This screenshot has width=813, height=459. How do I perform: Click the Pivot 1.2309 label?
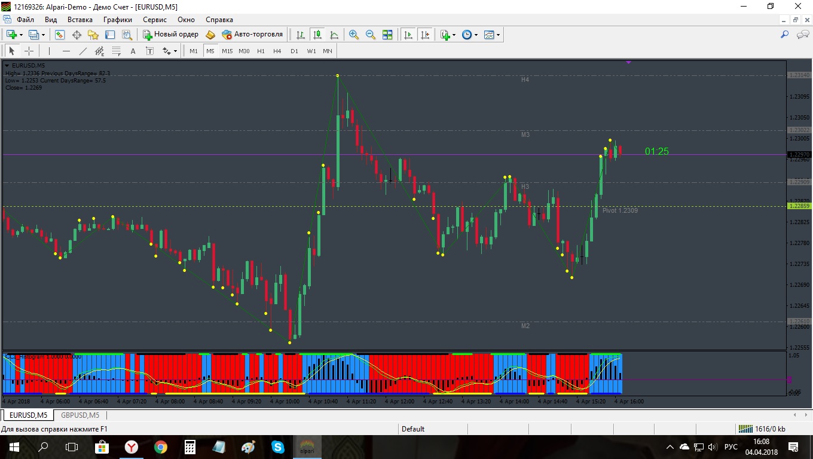[x=620, y=210]
